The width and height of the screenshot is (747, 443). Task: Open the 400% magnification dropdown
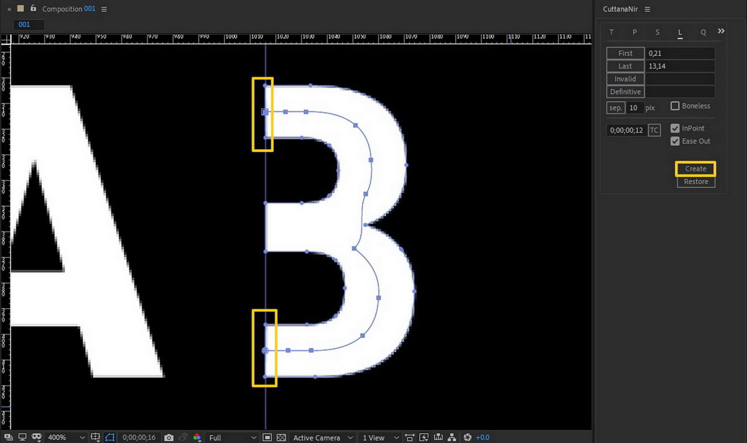point(66,437)
